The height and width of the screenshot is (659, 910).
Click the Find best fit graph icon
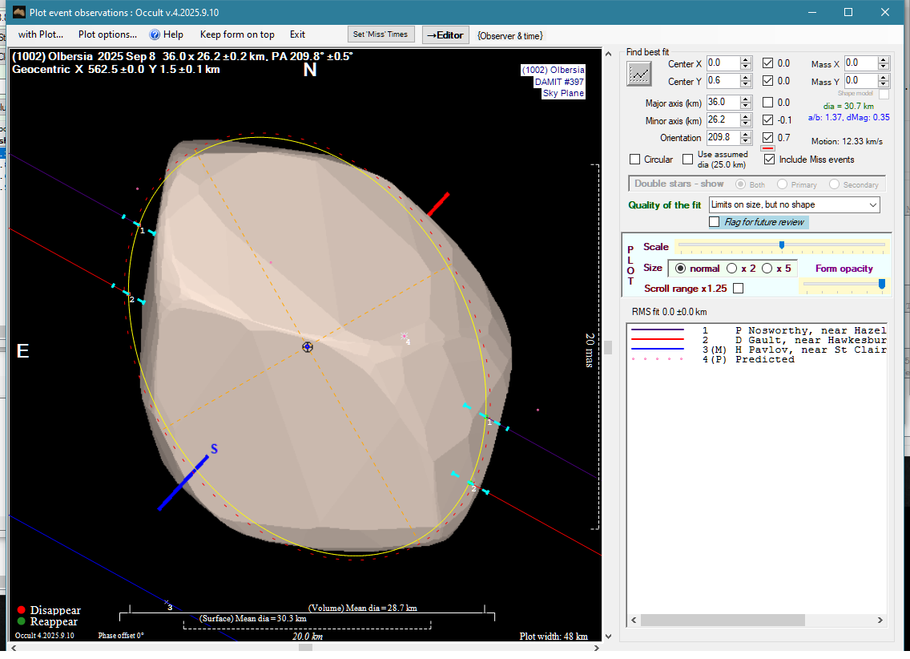coord(639,73)
